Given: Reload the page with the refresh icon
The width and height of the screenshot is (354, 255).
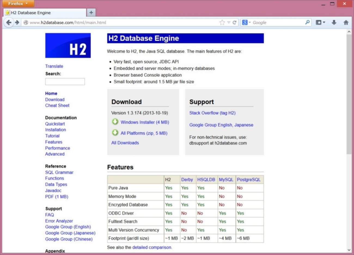Looking at the screenshot, I should click(234, 23).
